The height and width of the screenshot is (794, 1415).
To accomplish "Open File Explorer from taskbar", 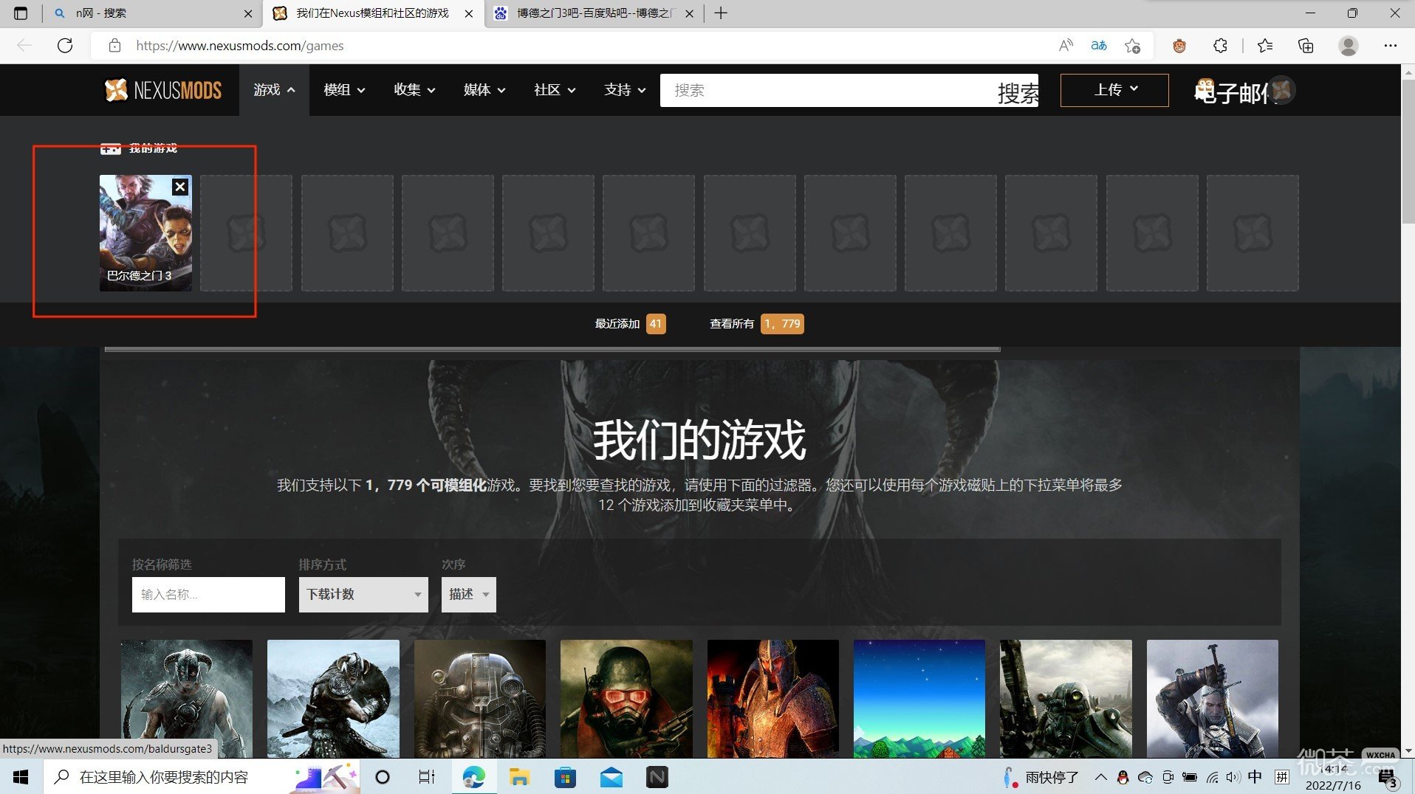I will pos(519,777).
